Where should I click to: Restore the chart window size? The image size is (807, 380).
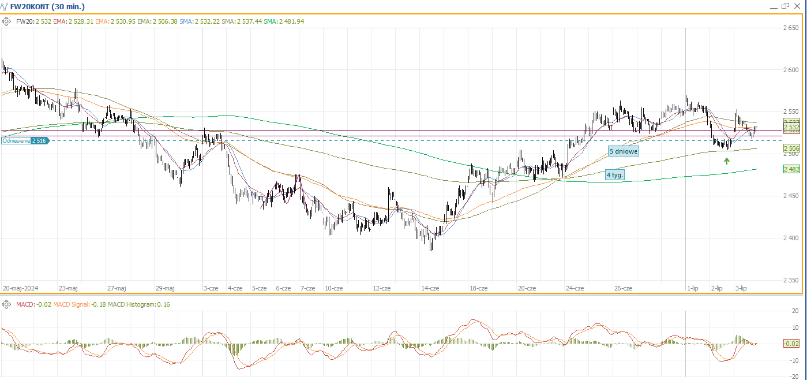pyautogui.click(x=785, y=6)
